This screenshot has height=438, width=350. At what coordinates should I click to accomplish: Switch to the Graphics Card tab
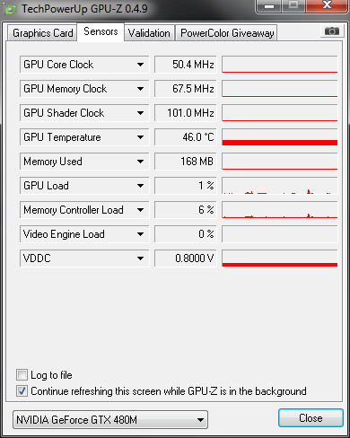(42, 33)
